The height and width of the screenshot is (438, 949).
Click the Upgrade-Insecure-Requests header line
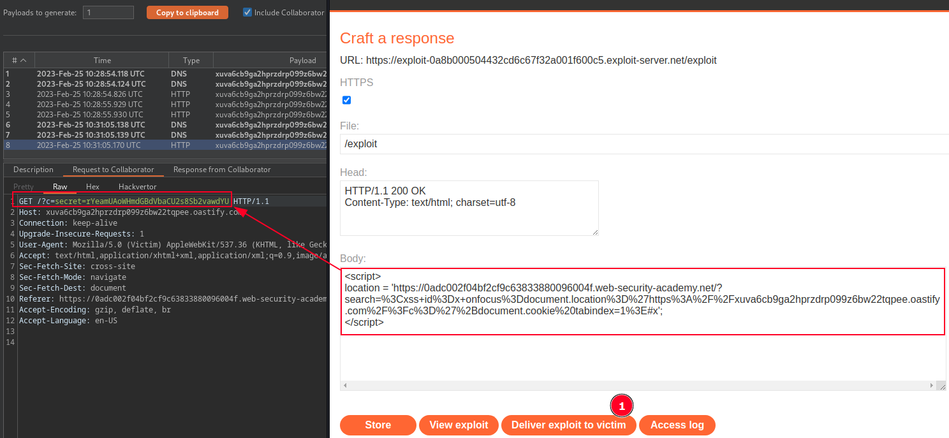pyautogui.click(x=82, y=234)
